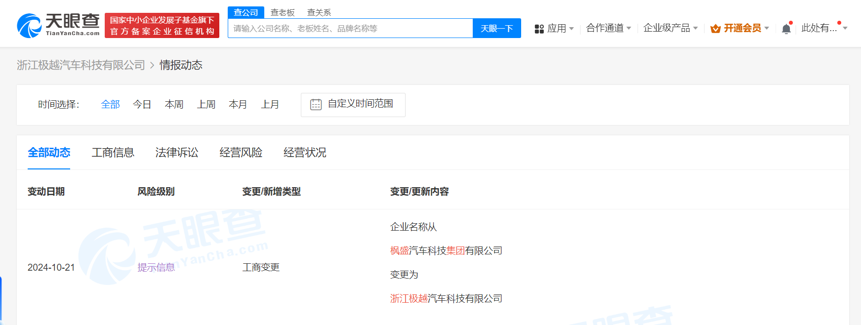This screenshot has width=861, height=325.
Task: Select the 查老板 search tab
Action: click(283, 12)
